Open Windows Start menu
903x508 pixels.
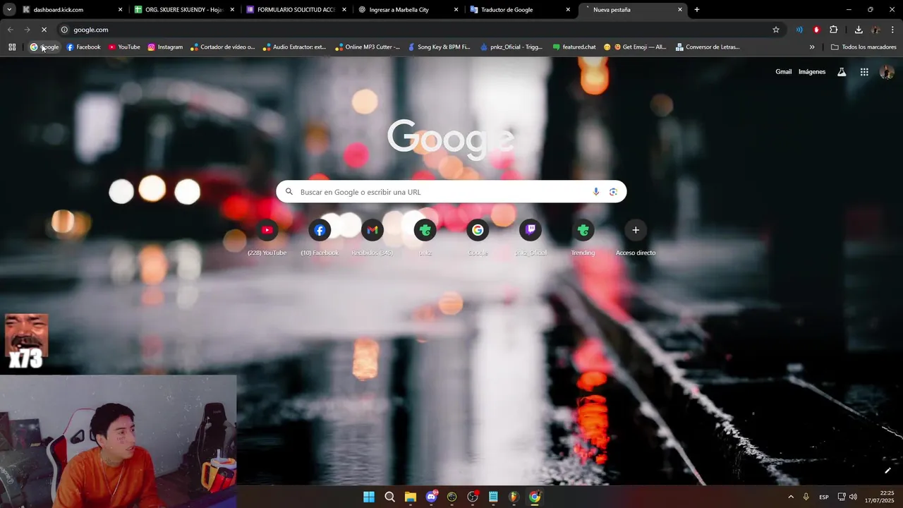[369, 497]
